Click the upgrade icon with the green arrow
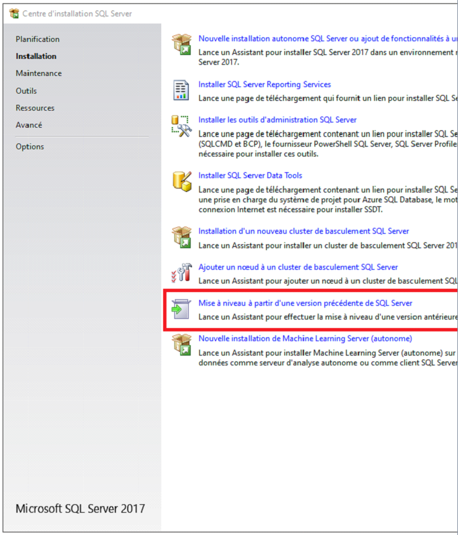The image size is (458, 535). [x=181, y=309]
